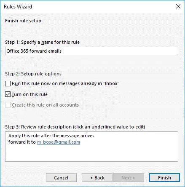Tick the Create this rule on all accounts checkbox
Screen dimensions: 185x187
(8, 105)
